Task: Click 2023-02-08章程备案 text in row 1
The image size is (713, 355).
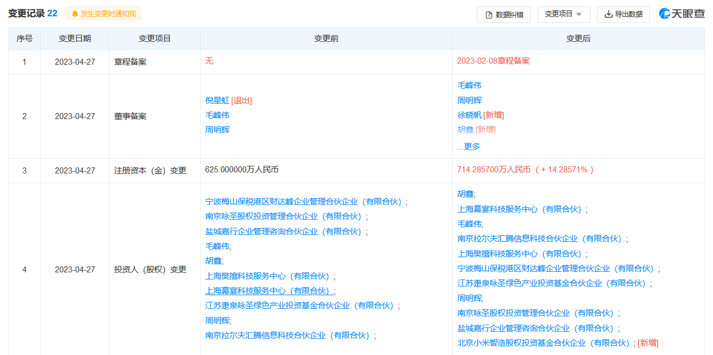Action: (493, 61)
